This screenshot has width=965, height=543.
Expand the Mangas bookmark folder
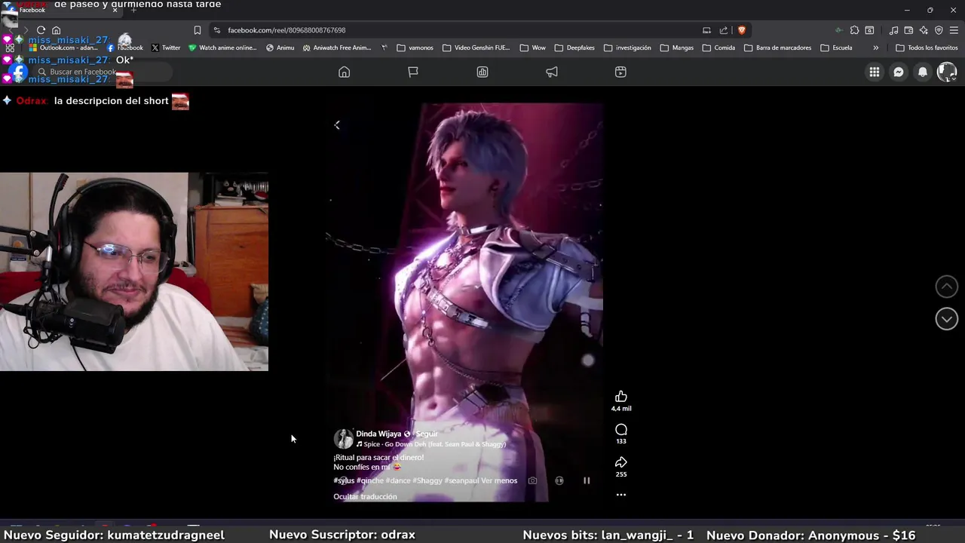pyautogui.click(x=677, y=48)
